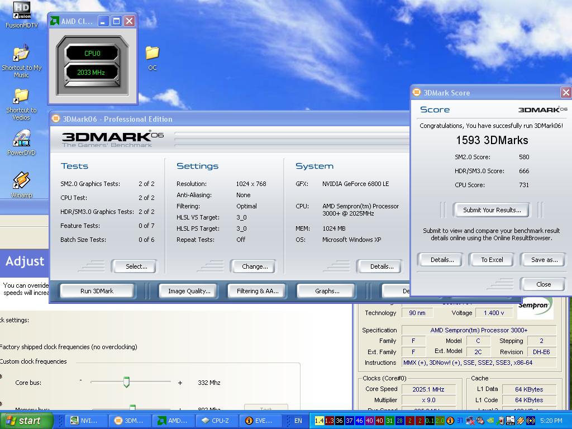The width and height of the screenshot is (572, 429).
Task: Open the Graphs... dialog
Action: coord(326,290)
